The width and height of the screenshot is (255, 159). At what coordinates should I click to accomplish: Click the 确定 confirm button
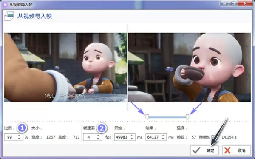point(204,150)
